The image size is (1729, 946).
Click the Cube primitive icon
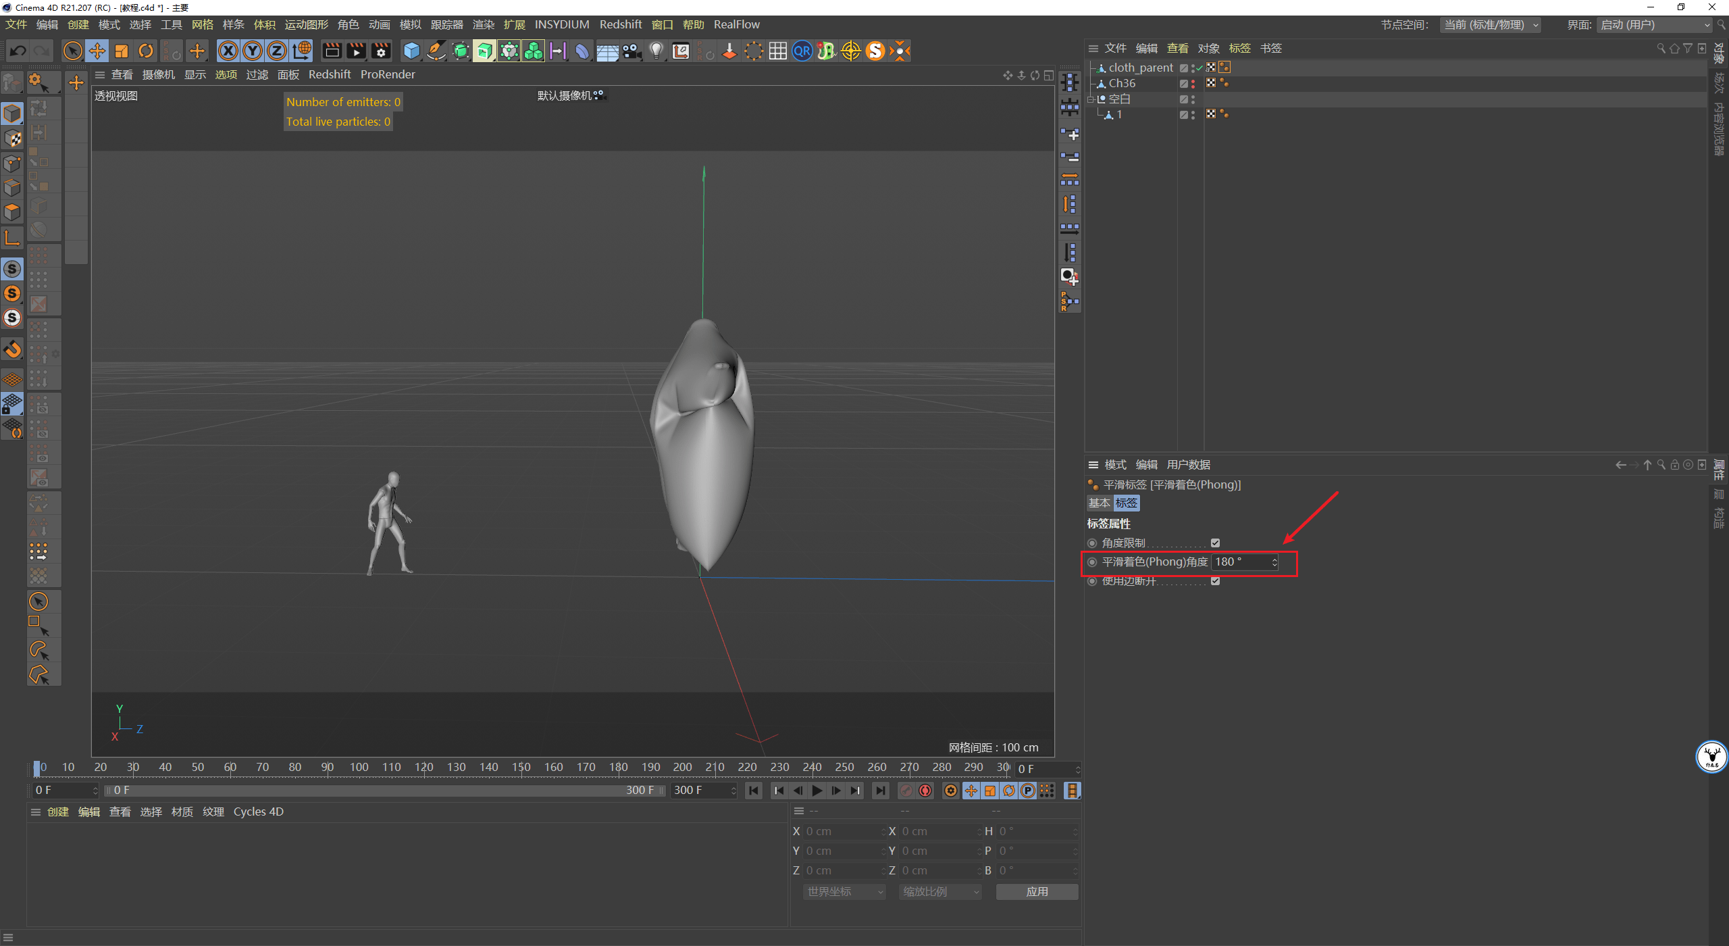[x=411, y=51]
